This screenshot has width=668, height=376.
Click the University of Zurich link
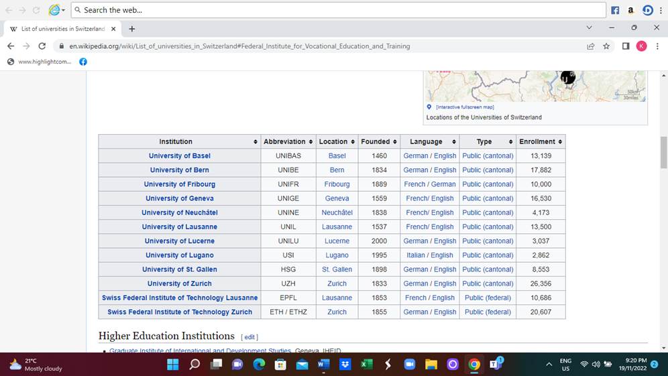pyautogui.click(x=179, y=284)
